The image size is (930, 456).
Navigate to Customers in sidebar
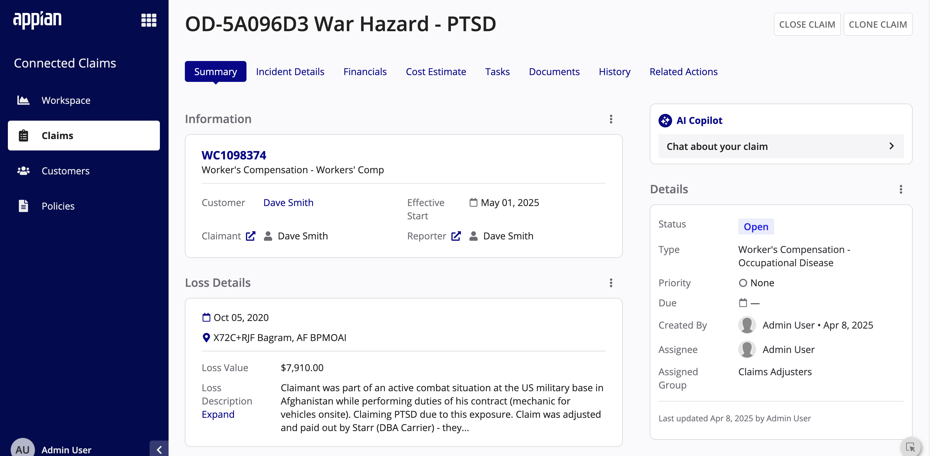click(x=84, y=171)
